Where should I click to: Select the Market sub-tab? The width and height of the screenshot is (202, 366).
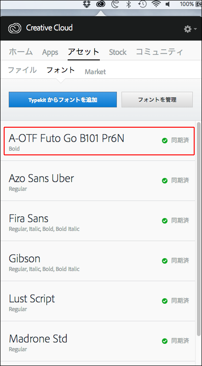[x=95, y=71]
